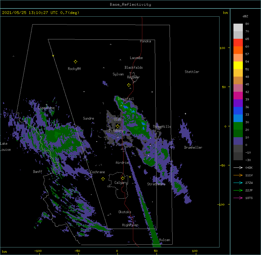Click the Sylvan town label

pyautogui.click(x=118, y=74)
